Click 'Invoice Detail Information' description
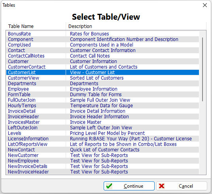This screenshot has height=194, width=212. pyautogui.click(x=98, y=111)
